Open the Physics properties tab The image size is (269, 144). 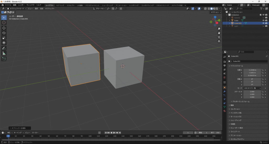tap(225, 99)
